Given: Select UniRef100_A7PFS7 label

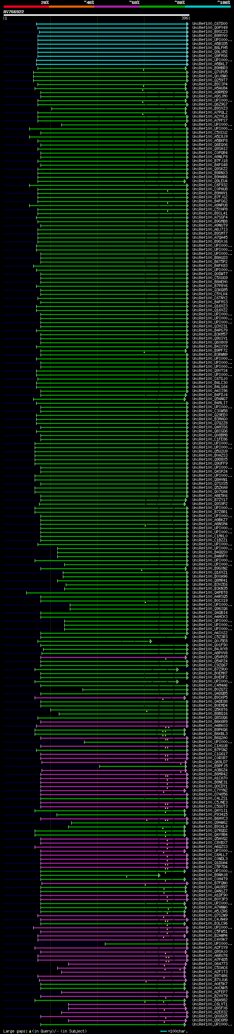Looking at the screenshot, I should point(210,120).
